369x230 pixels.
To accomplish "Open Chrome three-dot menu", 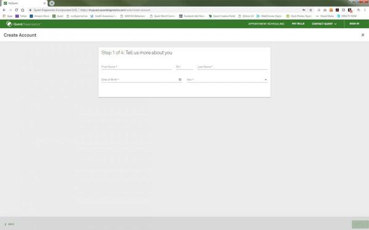I will [x=365, y=10].
